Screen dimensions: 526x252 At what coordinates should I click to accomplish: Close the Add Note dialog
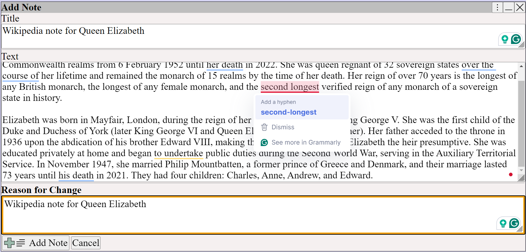(520, 7)
